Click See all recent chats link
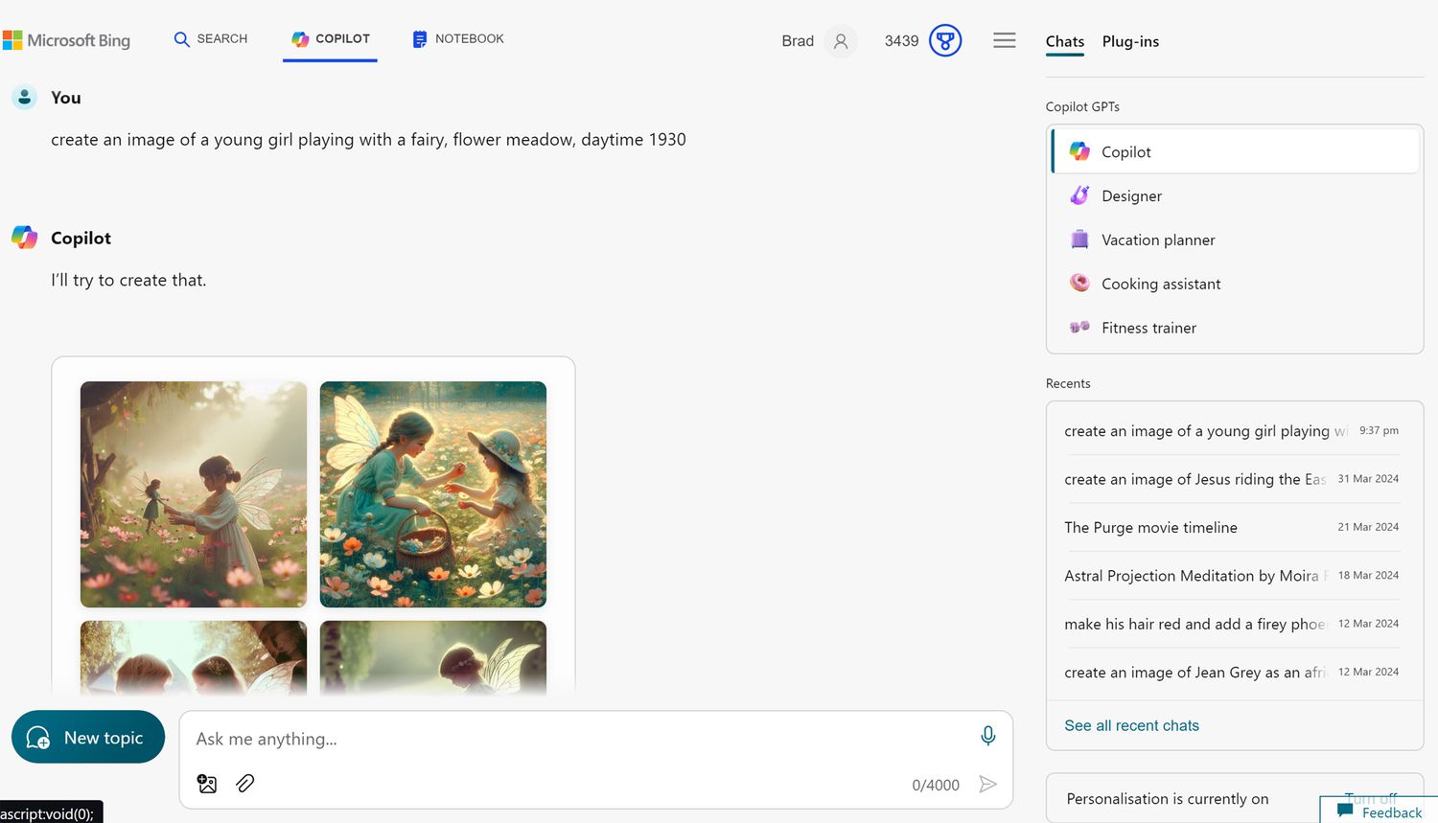This screenshot has height=823, width=1438. (1131, 725)
